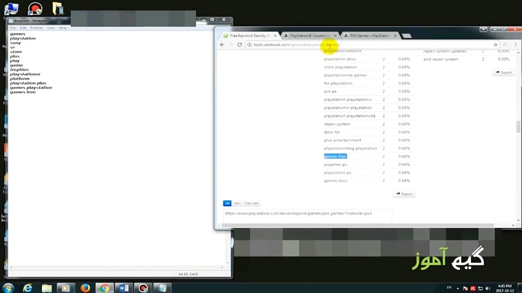Bookmark page with star icon
522x293 pixels.
pyautogui.click(x=495, y=45)
